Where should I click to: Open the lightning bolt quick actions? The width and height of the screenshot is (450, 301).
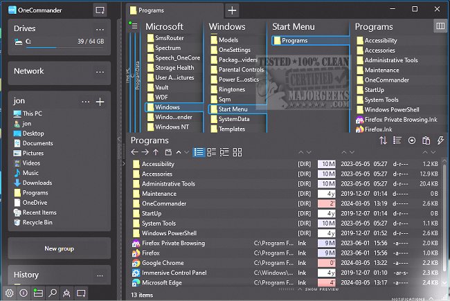click(440, 140)
